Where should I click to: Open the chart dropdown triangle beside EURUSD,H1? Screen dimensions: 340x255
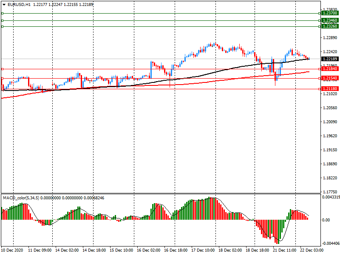pyautogui.click(x=4, y=5)
